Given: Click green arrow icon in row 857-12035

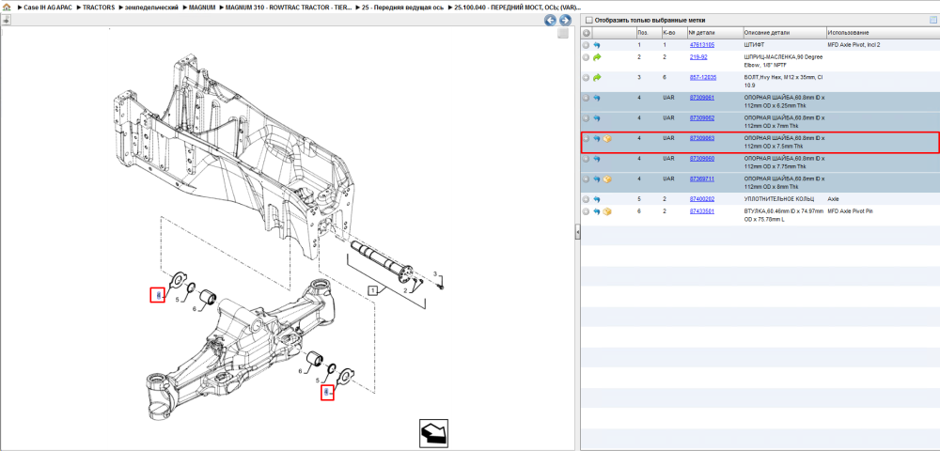Looking at the screenshot, I should click(597, 78).
